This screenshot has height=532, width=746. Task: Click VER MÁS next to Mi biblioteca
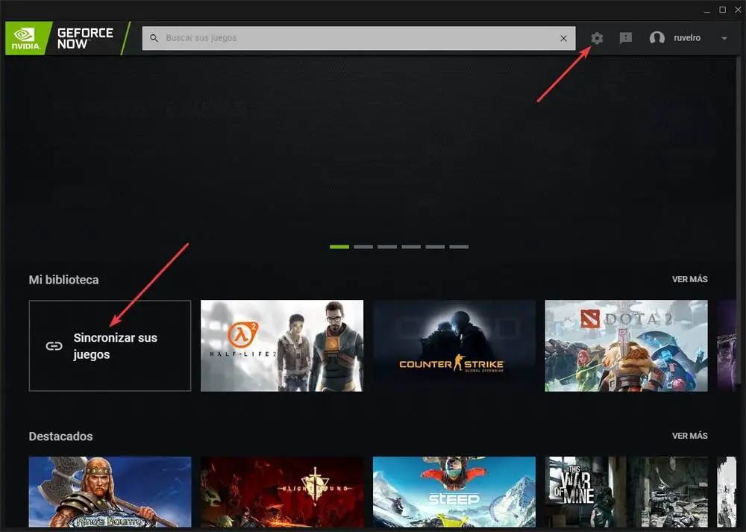click(x=689, y=279)
